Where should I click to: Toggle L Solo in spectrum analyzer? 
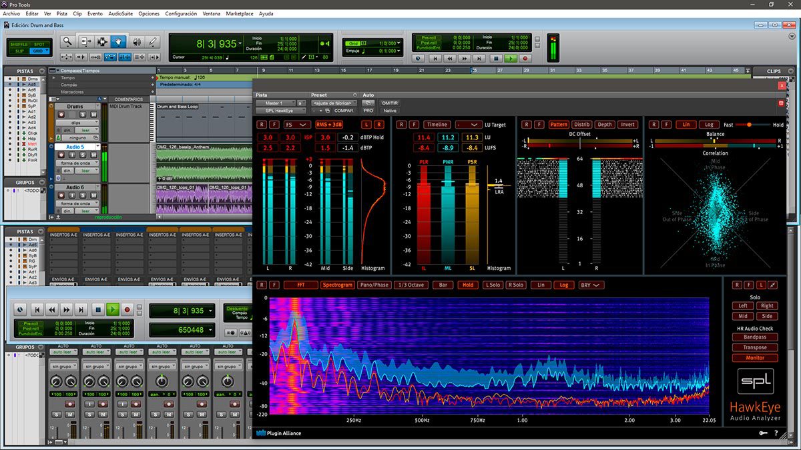[x=493, y=285]
